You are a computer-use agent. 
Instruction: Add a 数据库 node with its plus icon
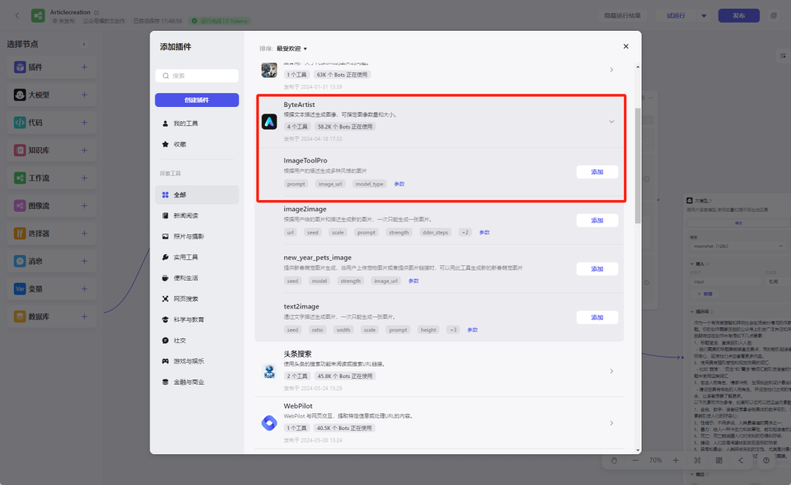click(84, 317)
